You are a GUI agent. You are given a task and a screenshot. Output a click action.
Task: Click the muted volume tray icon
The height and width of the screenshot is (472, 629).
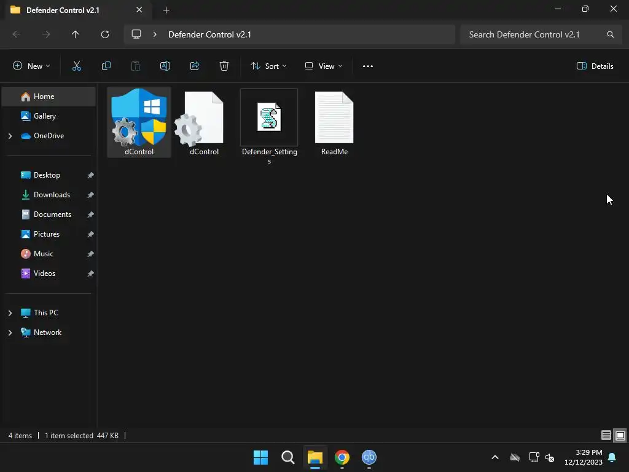[x=550, y=457]
